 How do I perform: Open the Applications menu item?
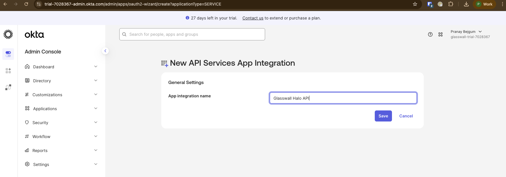pos(61,108)
